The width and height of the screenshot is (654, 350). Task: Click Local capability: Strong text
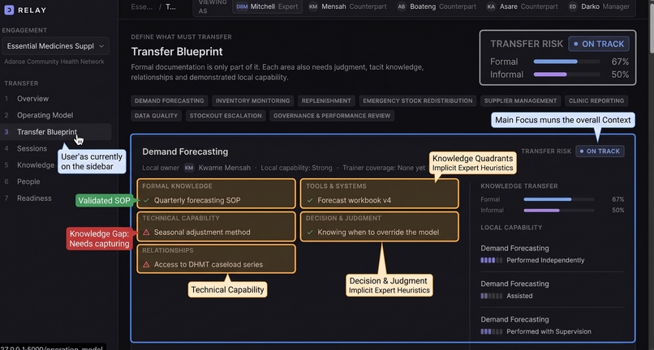point(296,168)
